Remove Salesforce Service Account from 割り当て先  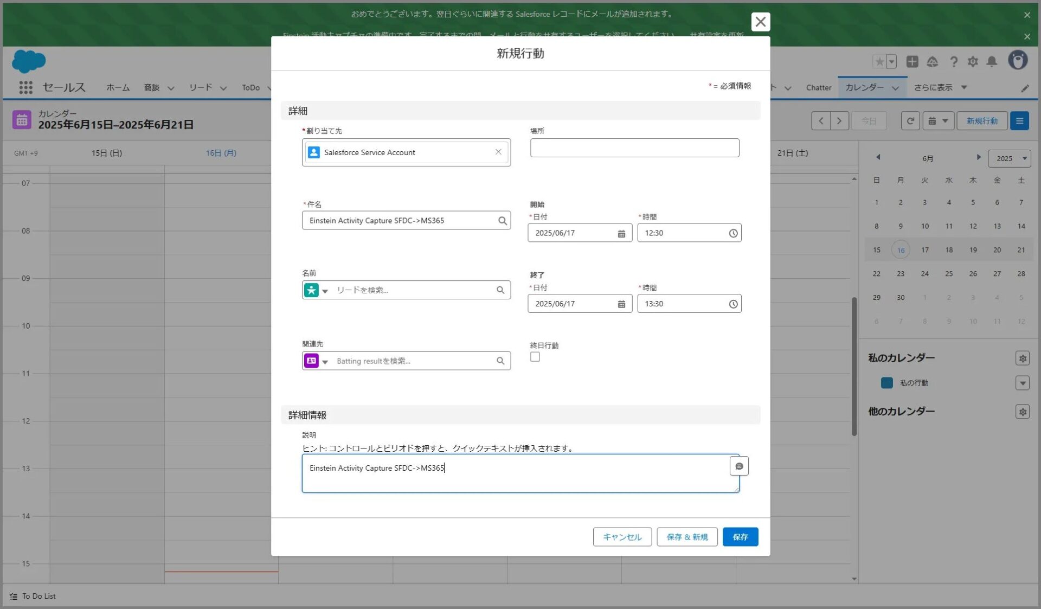498,152
